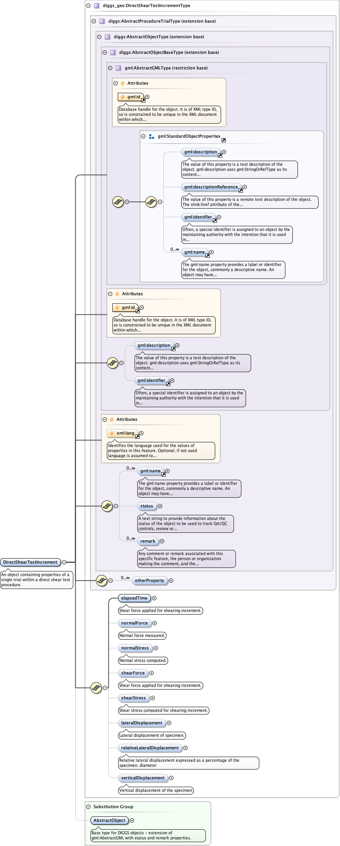Expand the shearStress element
340x846 pixels.
tap(153, 698)
